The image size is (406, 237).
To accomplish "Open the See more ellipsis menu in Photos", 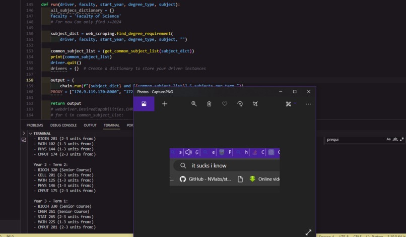I will pos(308,104).
